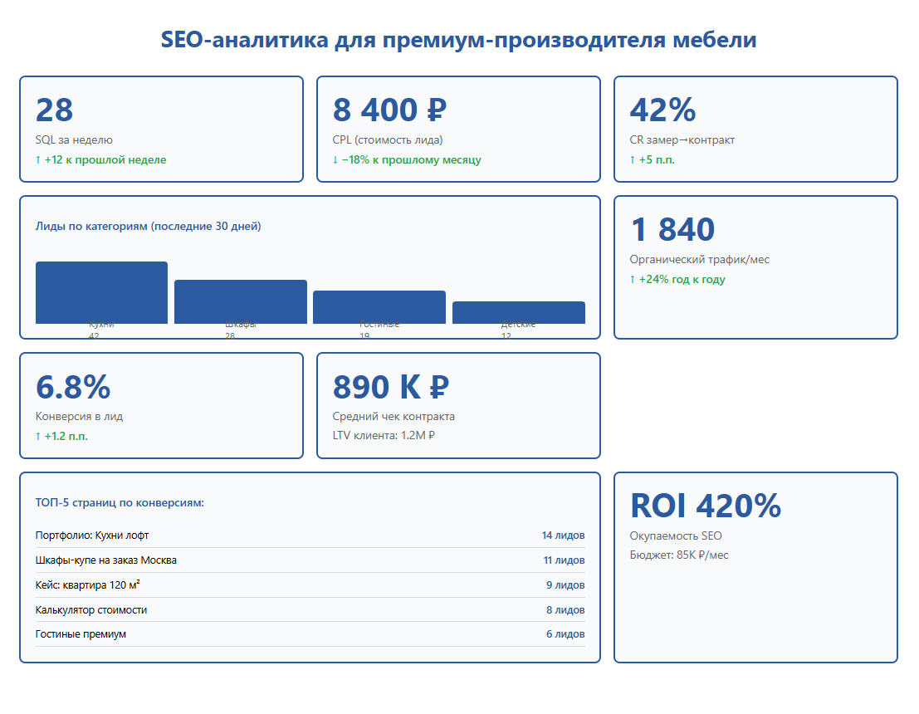Image resolution: width=919 pixels, height=714 pixels.
Task: Select the Гостиные премиум row
Action: [310, 634]
